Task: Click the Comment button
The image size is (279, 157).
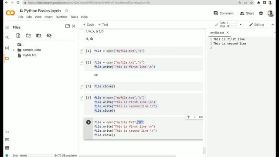Action: 224,14
